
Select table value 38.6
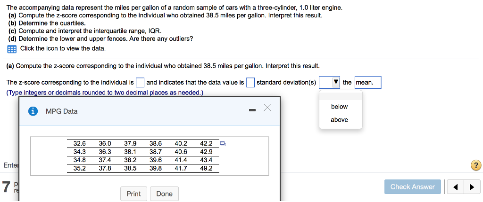click(156, 143)
